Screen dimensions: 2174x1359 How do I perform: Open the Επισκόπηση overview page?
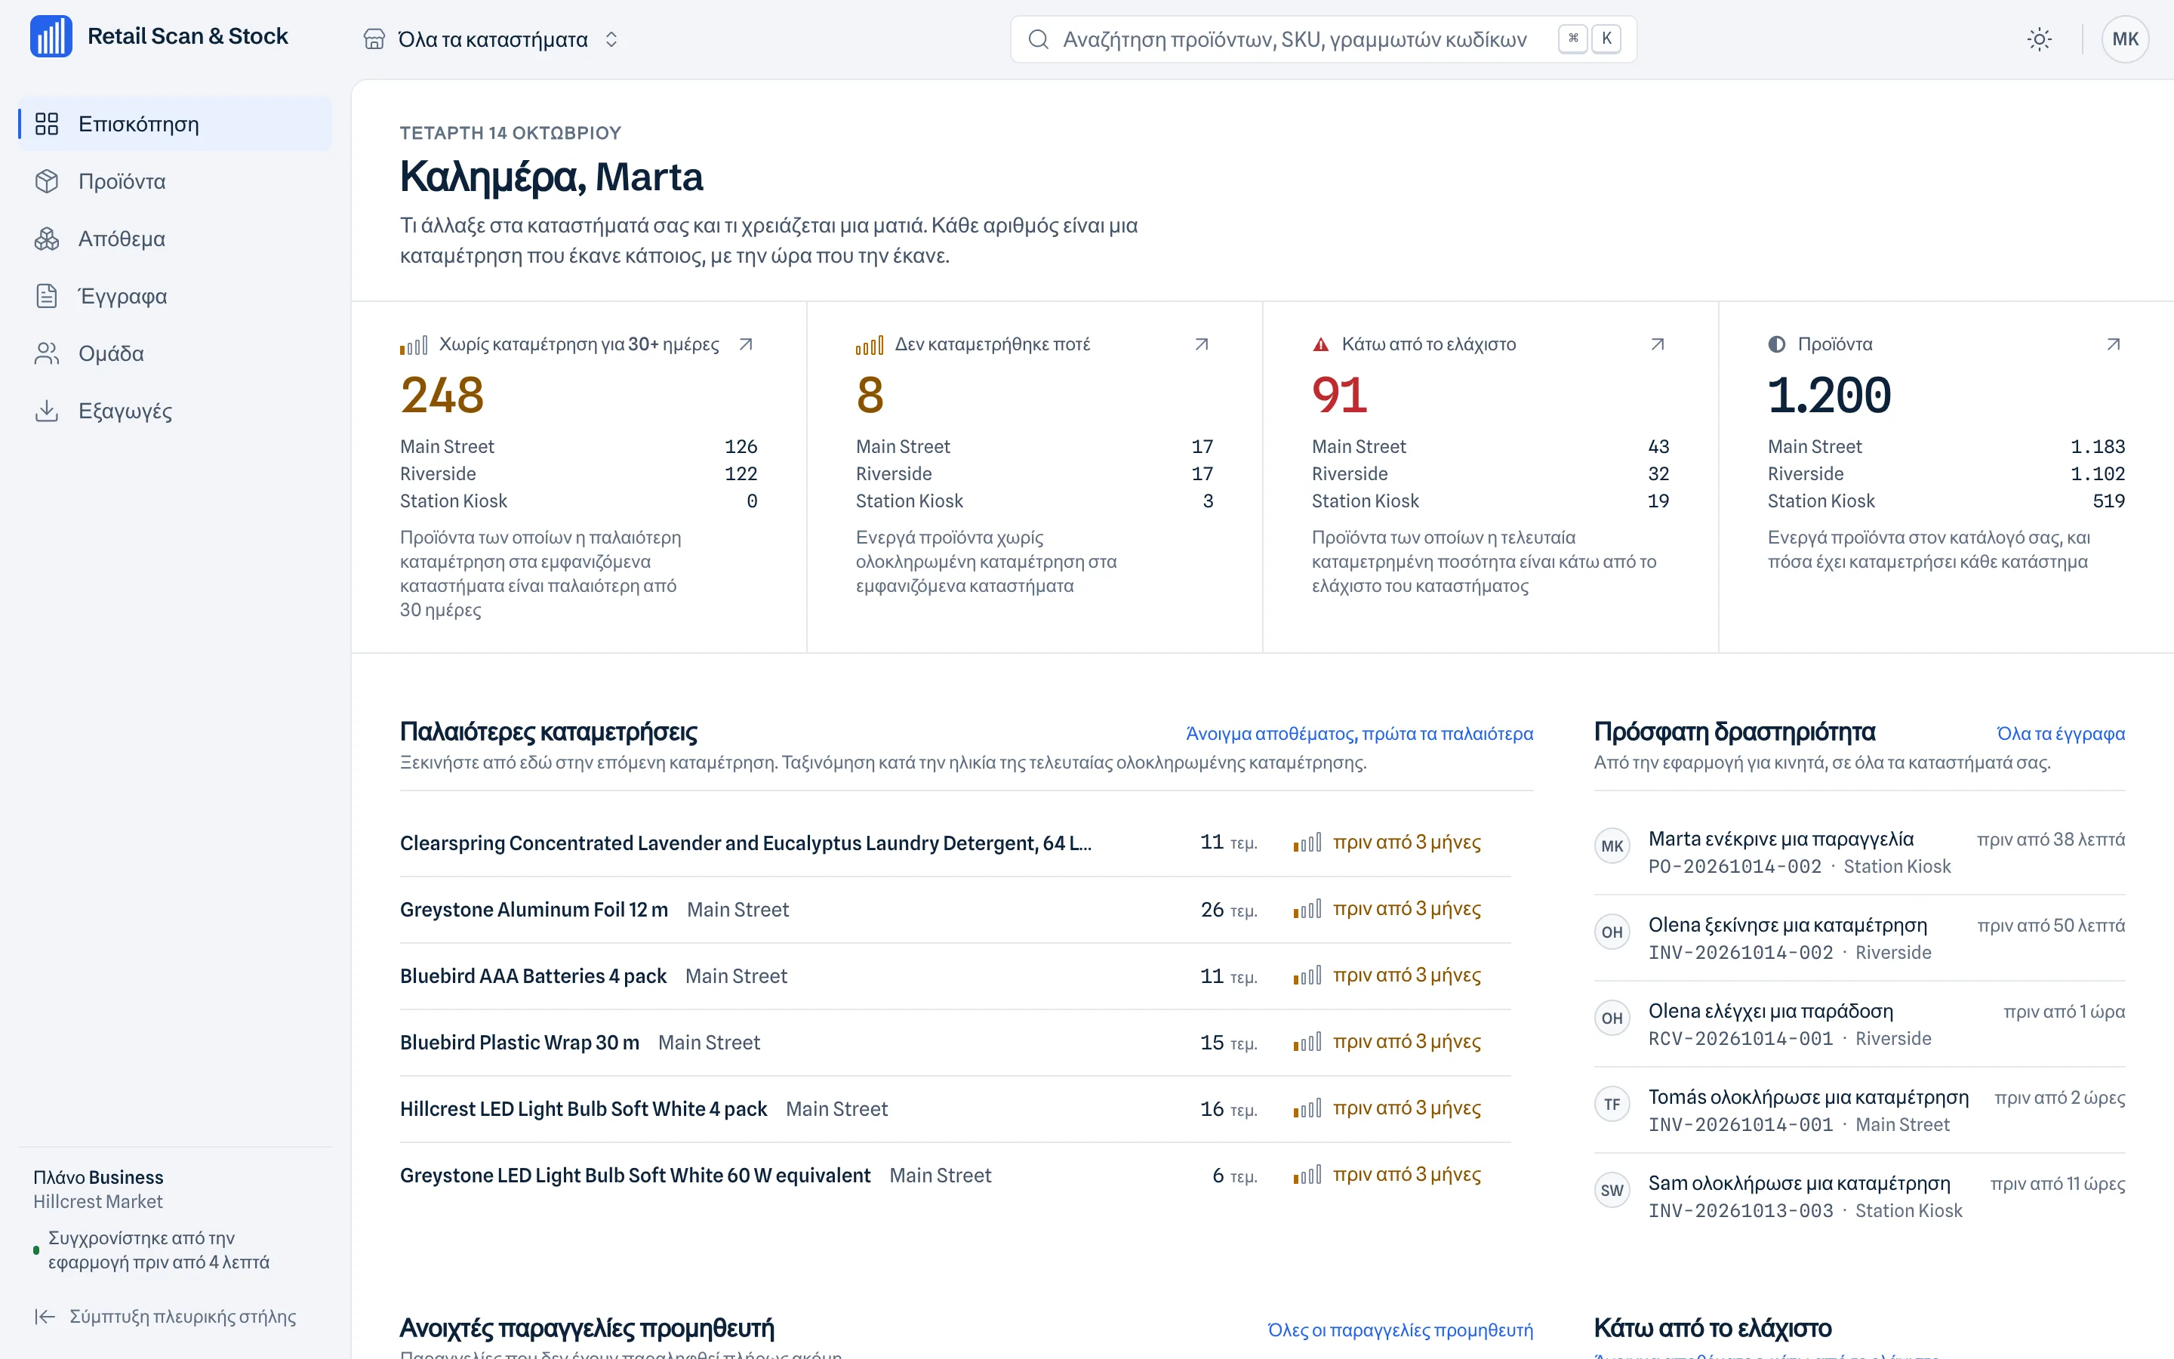pyautogui.click(x=175, y=124)
